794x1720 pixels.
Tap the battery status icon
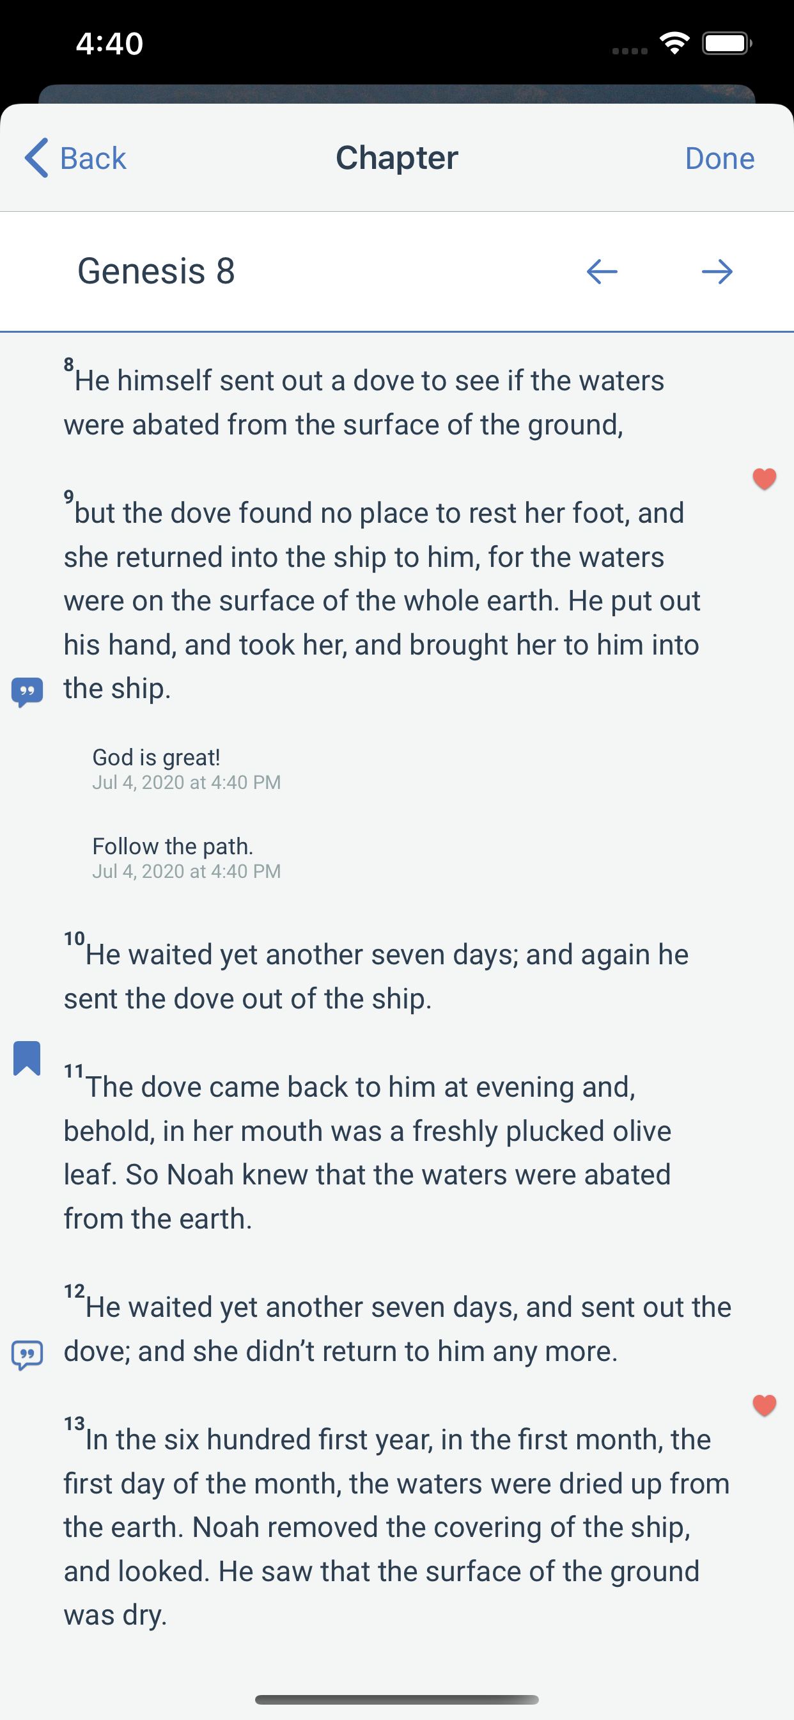point(727,44)
